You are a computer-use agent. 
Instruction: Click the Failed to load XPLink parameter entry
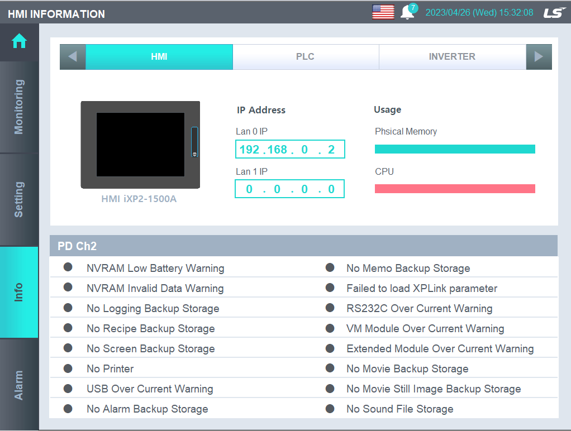421,288
